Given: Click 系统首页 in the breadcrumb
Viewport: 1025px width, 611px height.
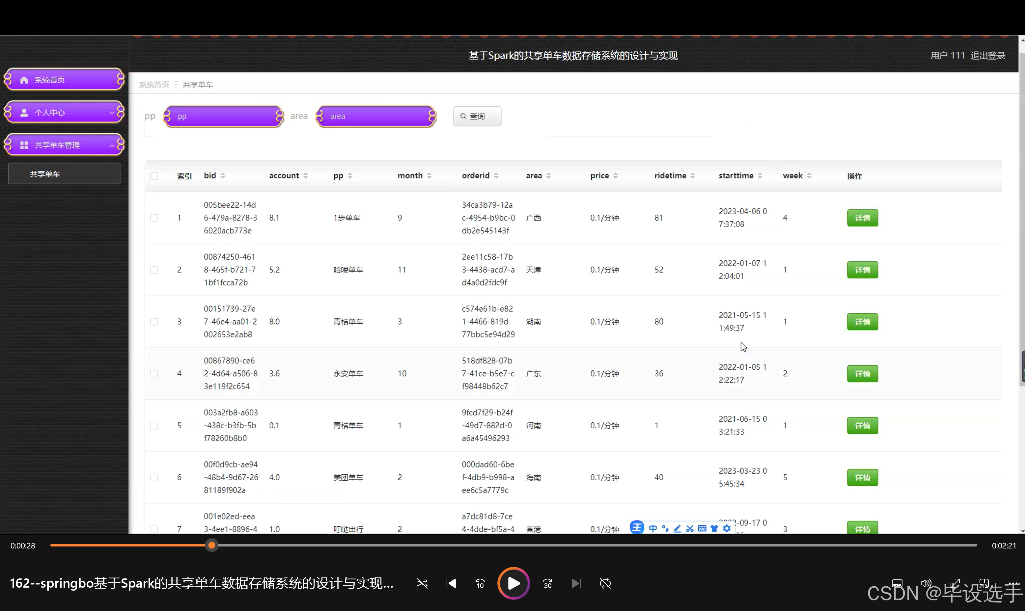Looking at the screenshot, I should tap(154, 85).
